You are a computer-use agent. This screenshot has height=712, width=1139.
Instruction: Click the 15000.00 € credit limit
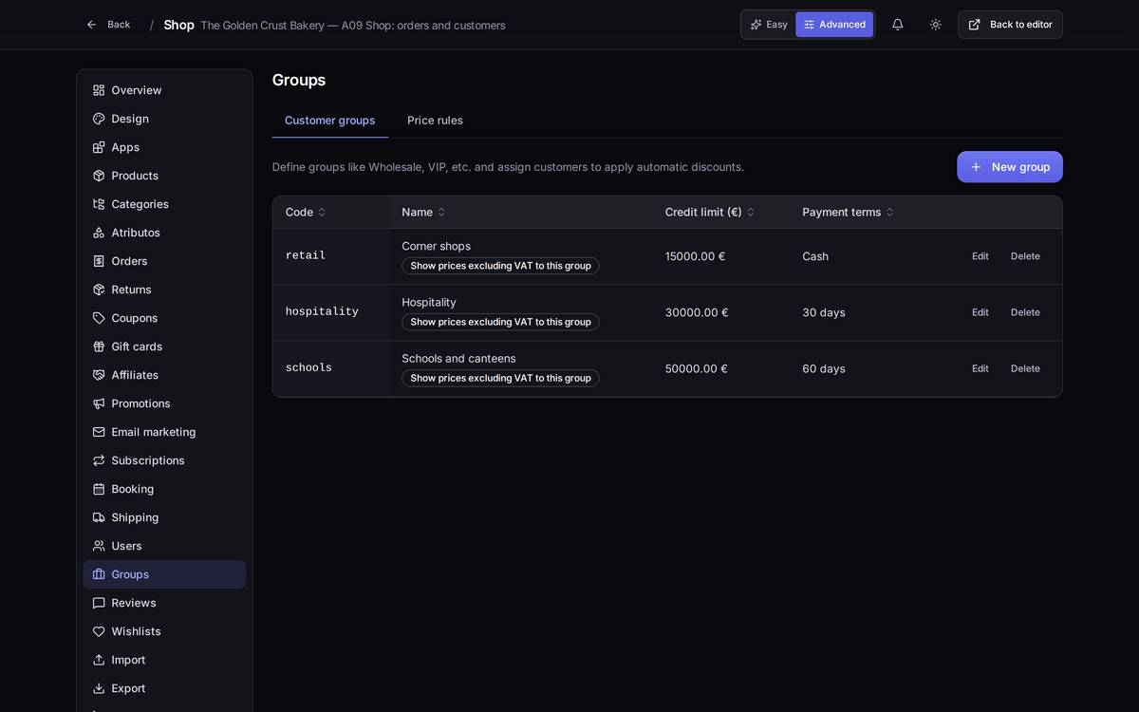pos(695,256)
